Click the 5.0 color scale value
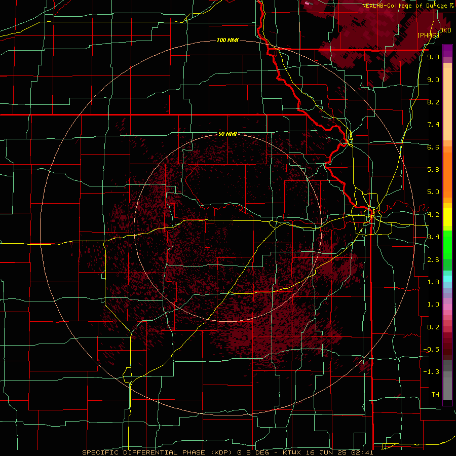 pos(433,192)
